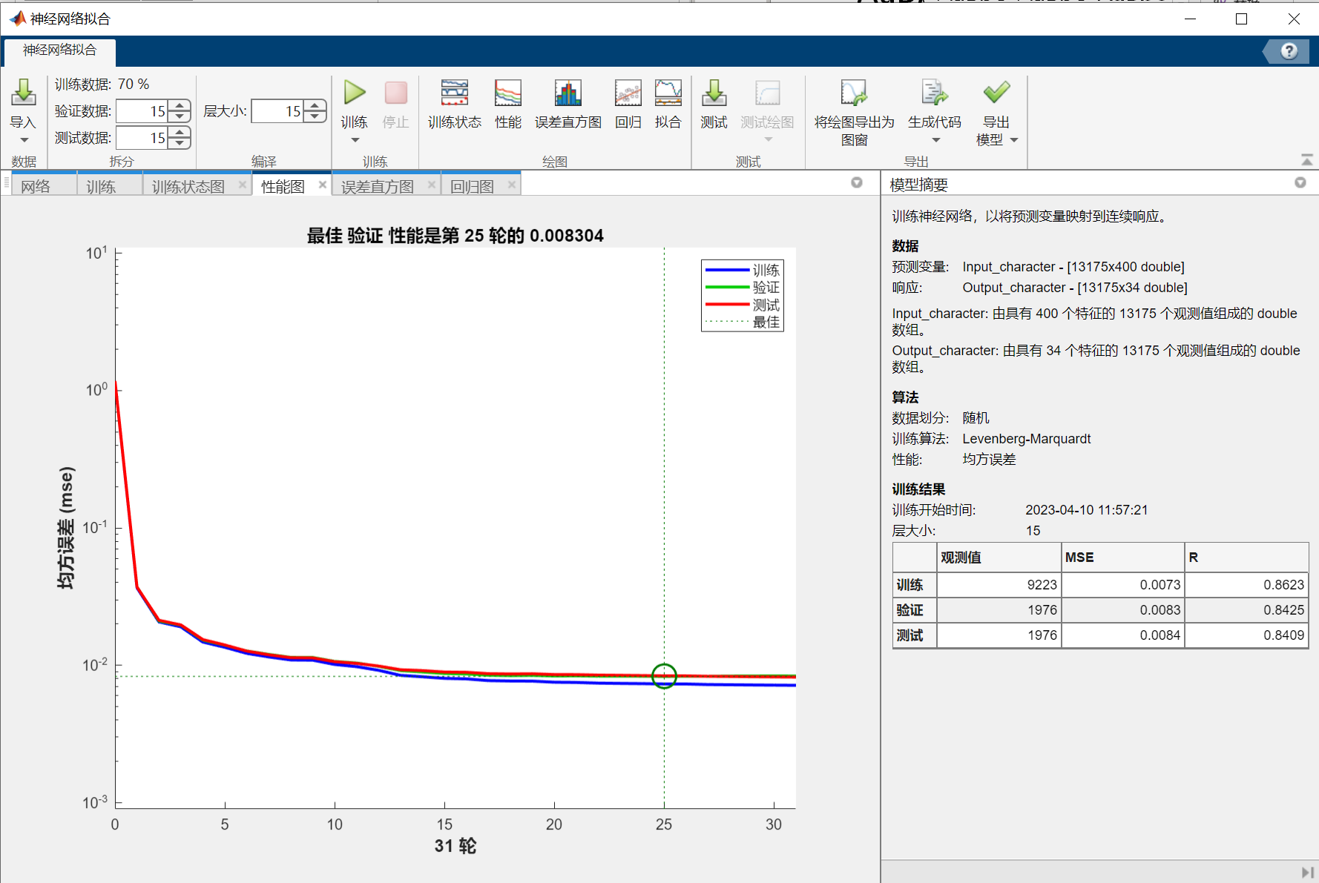Click the Training (训练) blue legend entry
This screenshot has height=883, width=1319.
(x=743, y=270)
